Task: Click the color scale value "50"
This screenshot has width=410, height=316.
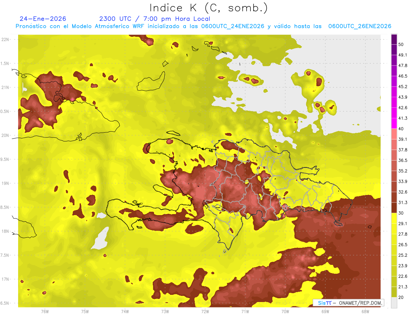Action: click(401, 44)
